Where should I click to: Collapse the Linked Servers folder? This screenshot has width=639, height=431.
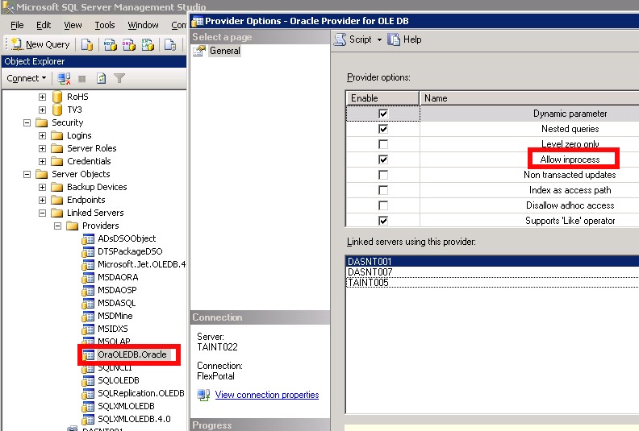43,213
